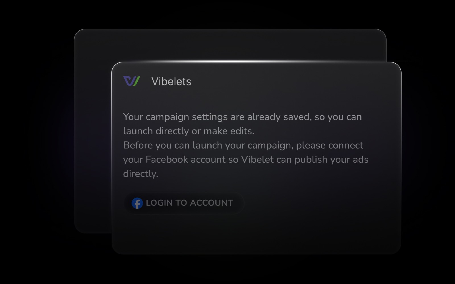The image size is (455, 284).
Task: Select the Vibelets title text
Action: [x=171, y=82]
